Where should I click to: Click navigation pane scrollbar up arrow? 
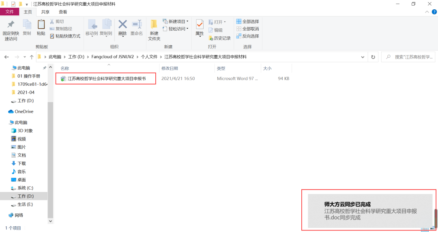(x=51, y=67)
